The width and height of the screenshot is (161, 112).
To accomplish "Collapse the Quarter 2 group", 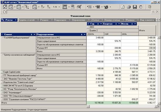I will click(88, 30).
